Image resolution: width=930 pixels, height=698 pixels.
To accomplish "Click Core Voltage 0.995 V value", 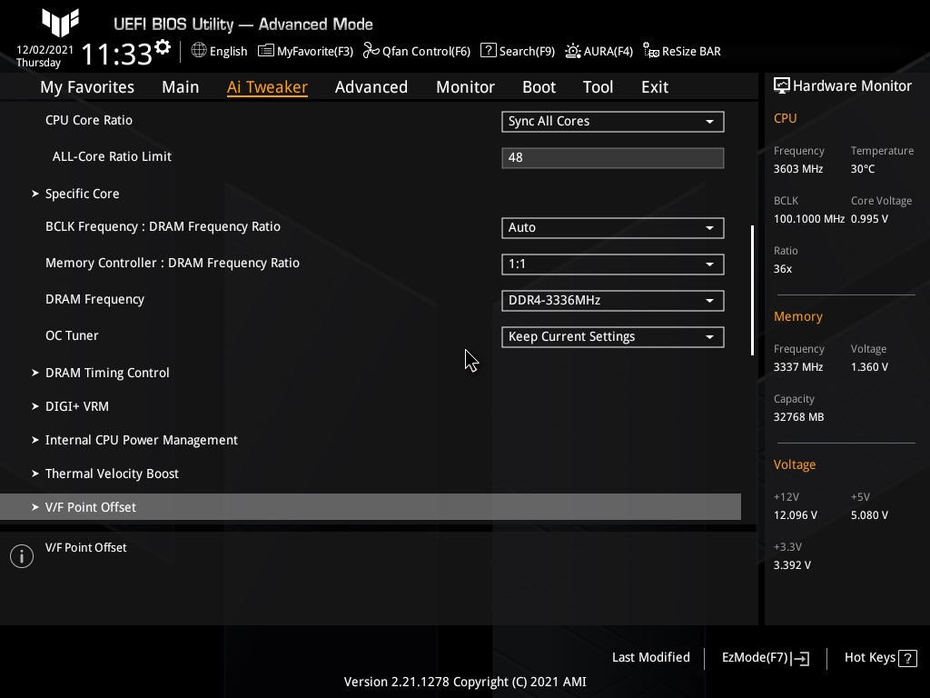I will click(x=869, y=219).
